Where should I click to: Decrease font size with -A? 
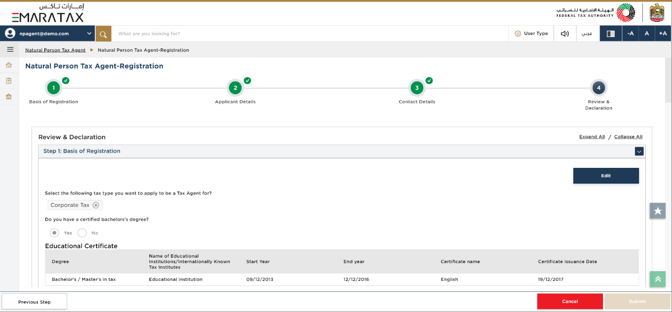630,34
